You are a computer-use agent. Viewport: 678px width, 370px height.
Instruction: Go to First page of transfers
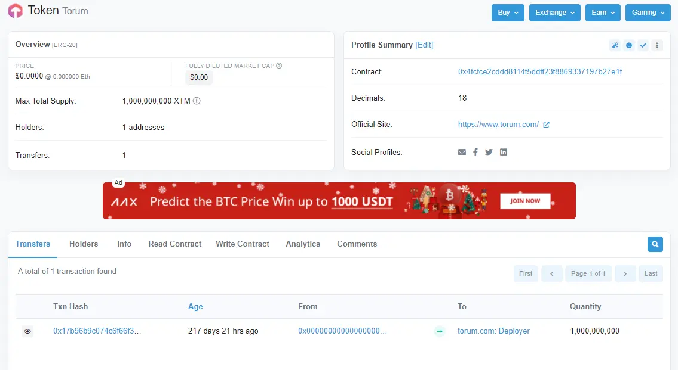pyautogui.click(x=525, y=273)
